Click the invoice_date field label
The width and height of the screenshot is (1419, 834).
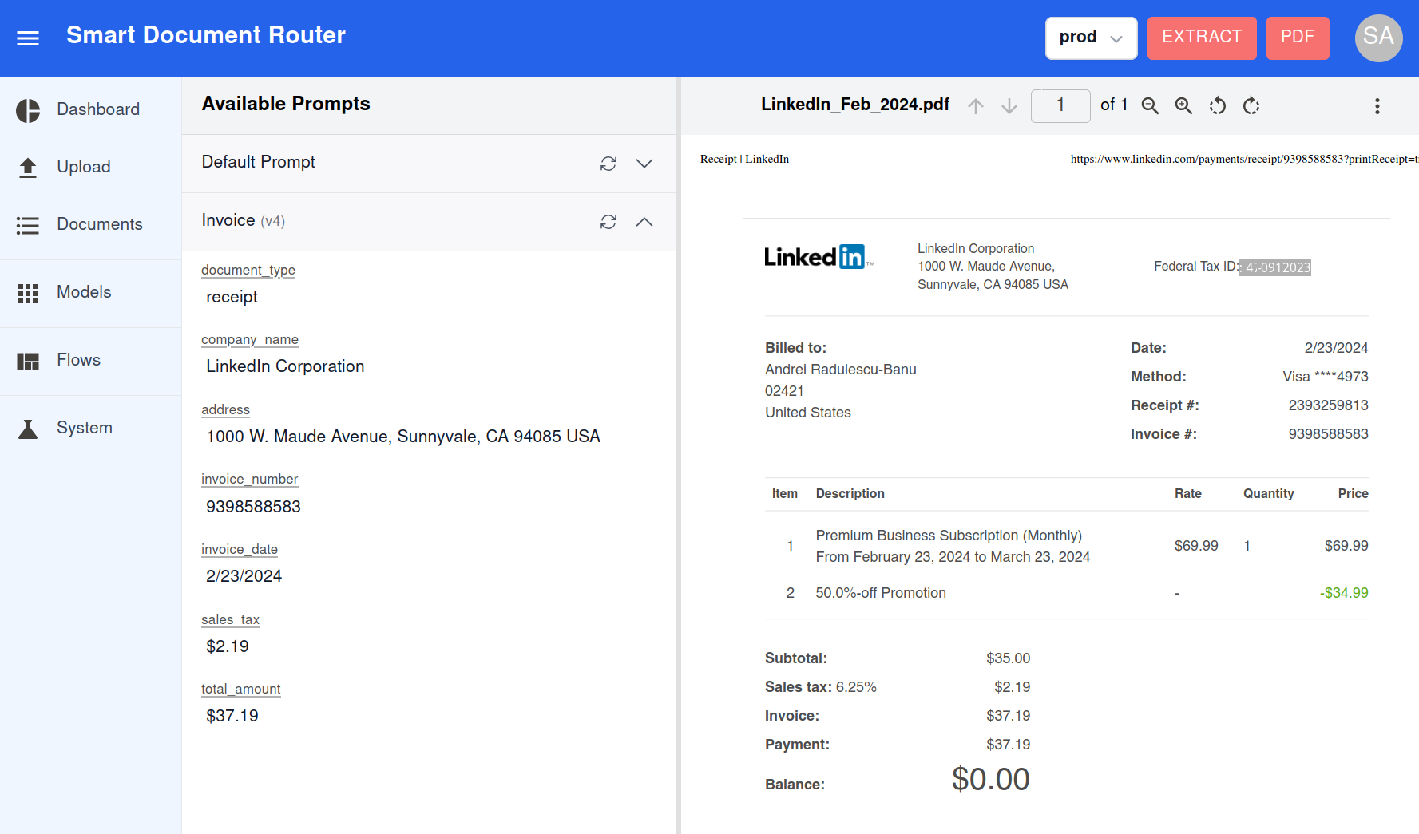click(x=240, y=549)
